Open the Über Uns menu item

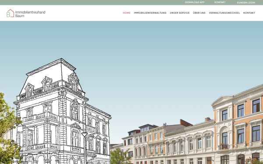199,13
